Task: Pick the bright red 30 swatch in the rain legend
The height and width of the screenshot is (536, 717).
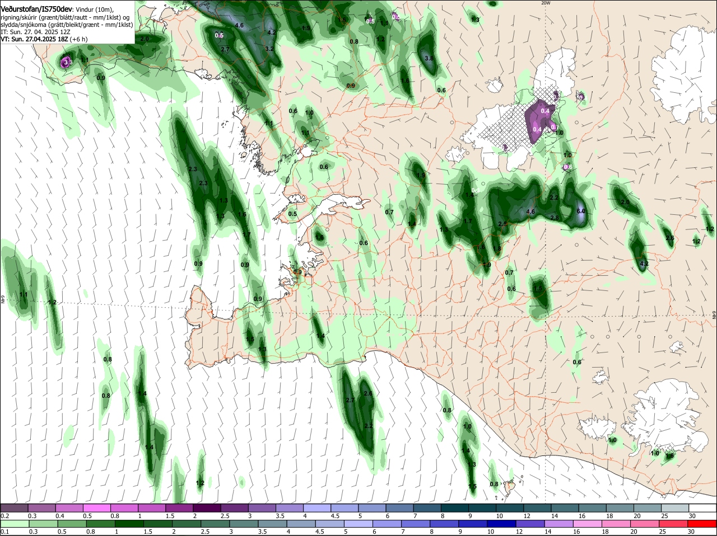Action: click(702, 524)
